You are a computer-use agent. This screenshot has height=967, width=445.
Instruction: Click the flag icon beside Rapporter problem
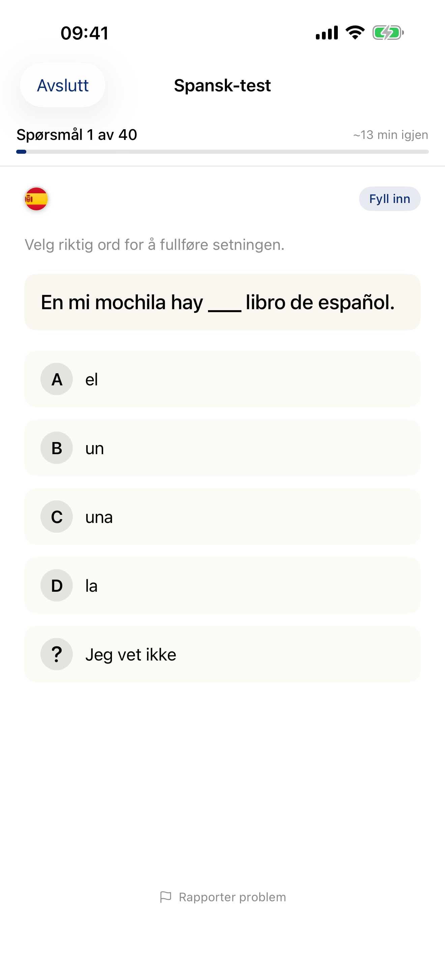tap(166, 897)
